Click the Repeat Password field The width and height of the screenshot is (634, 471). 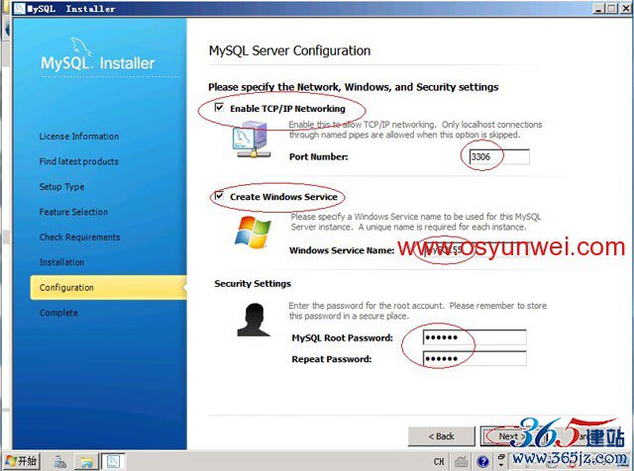475,358
